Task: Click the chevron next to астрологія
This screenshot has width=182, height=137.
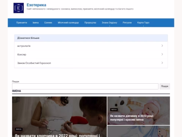Action: pyautogui.click(x=162, y=46)
